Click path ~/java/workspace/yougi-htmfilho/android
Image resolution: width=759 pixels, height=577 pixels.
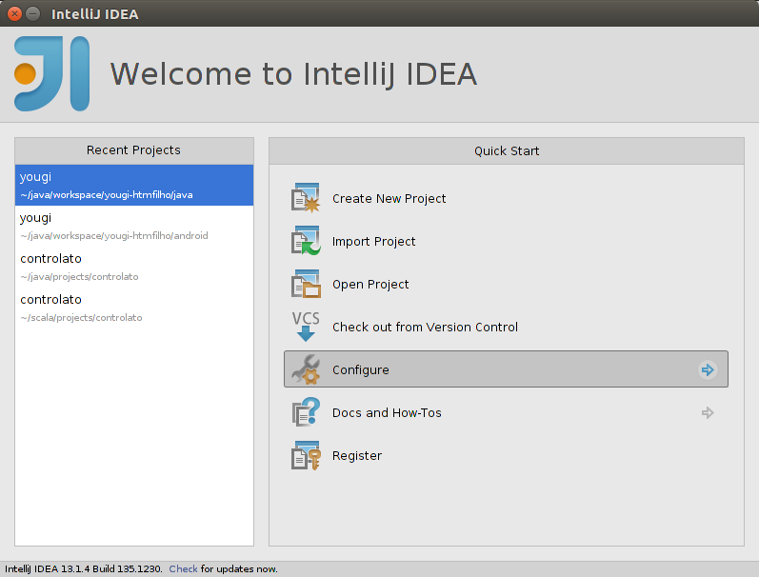click(114, 236)
